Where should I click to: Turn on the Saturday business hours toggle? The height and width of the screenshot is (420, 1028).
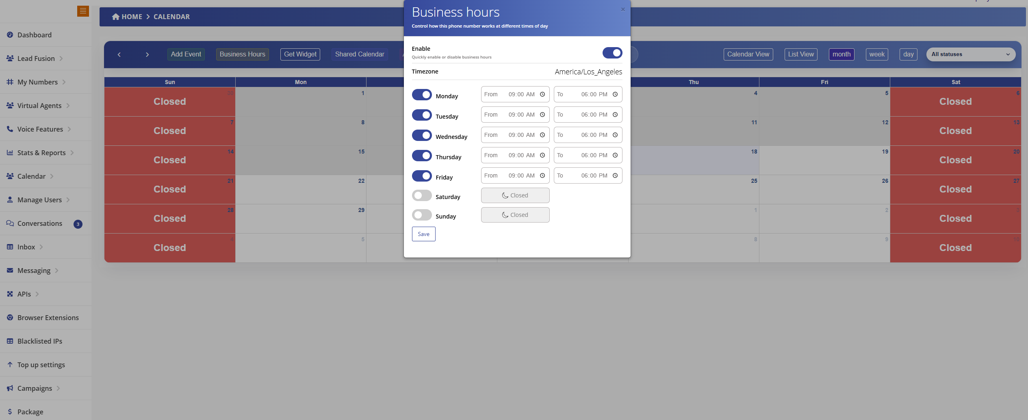click(x=421, y=195)
